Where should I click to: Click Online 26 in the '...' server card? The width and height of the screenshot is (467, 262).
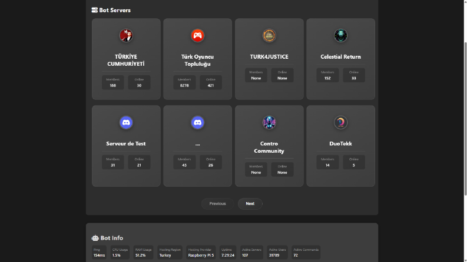211,162
